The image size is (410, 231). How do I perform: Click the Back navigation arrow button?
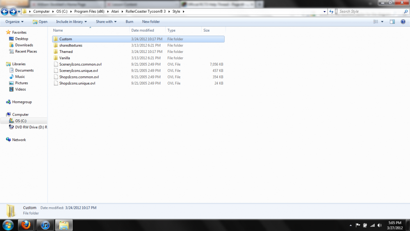pyautogui.click(x=5, y=12)
